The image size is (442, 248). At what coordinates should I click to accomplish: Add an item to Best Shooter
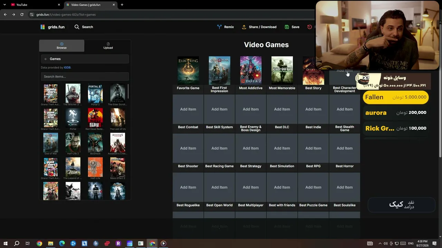click(x=188, y=148)
